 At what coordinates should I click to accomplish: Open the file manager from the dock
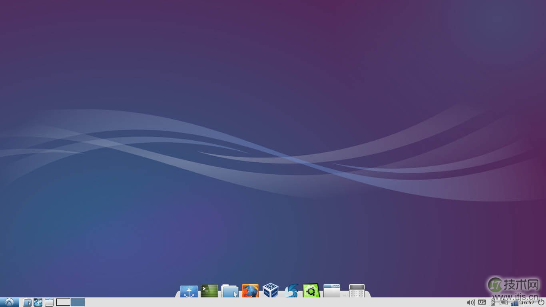(229, 291)
